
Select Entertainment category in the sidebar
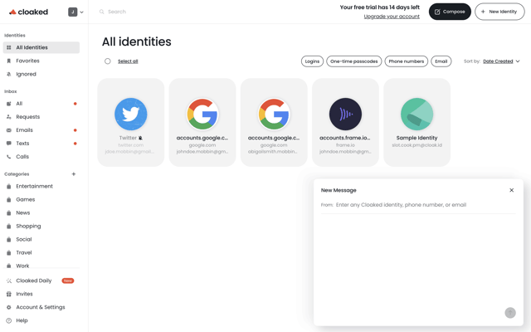click(x=34, y=186)
